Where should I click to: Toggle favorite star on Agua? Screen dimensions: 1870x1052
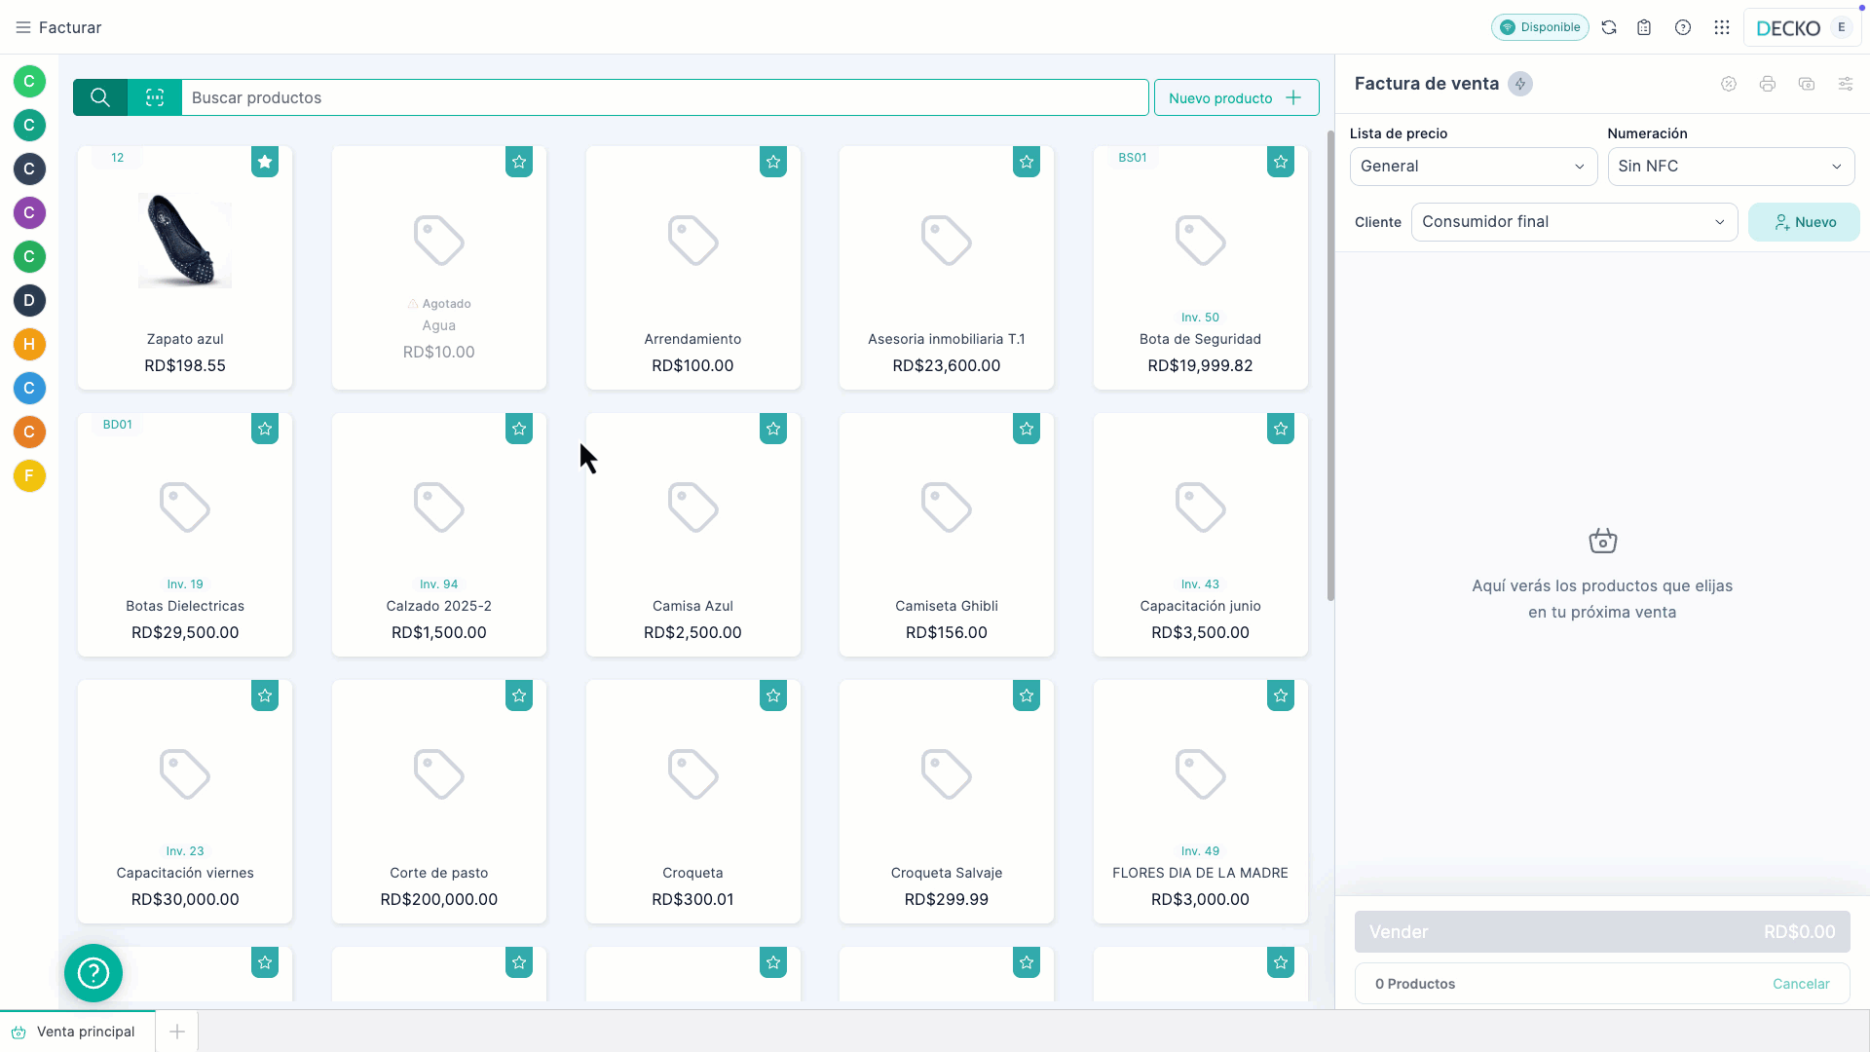(x=519, y=162)
